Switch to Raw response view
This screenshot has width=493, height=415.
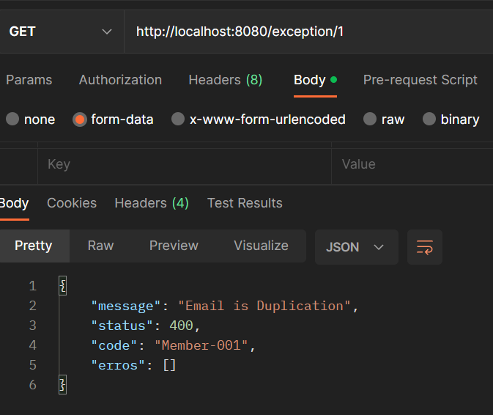pyautogui.click(x=100, y=246)
